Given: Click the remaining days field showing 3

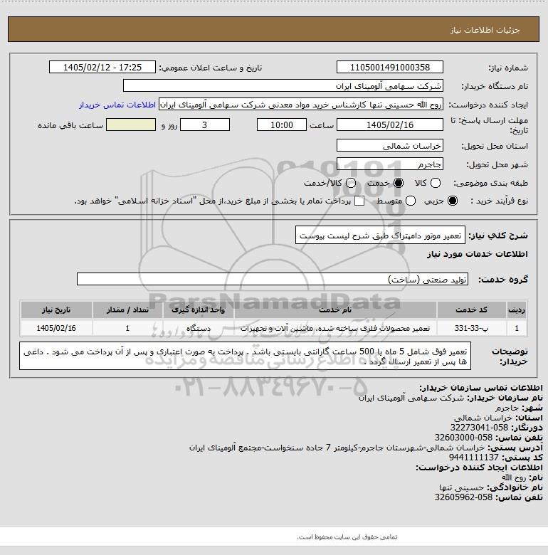Looking at the screenshot, I should [205, 125].
